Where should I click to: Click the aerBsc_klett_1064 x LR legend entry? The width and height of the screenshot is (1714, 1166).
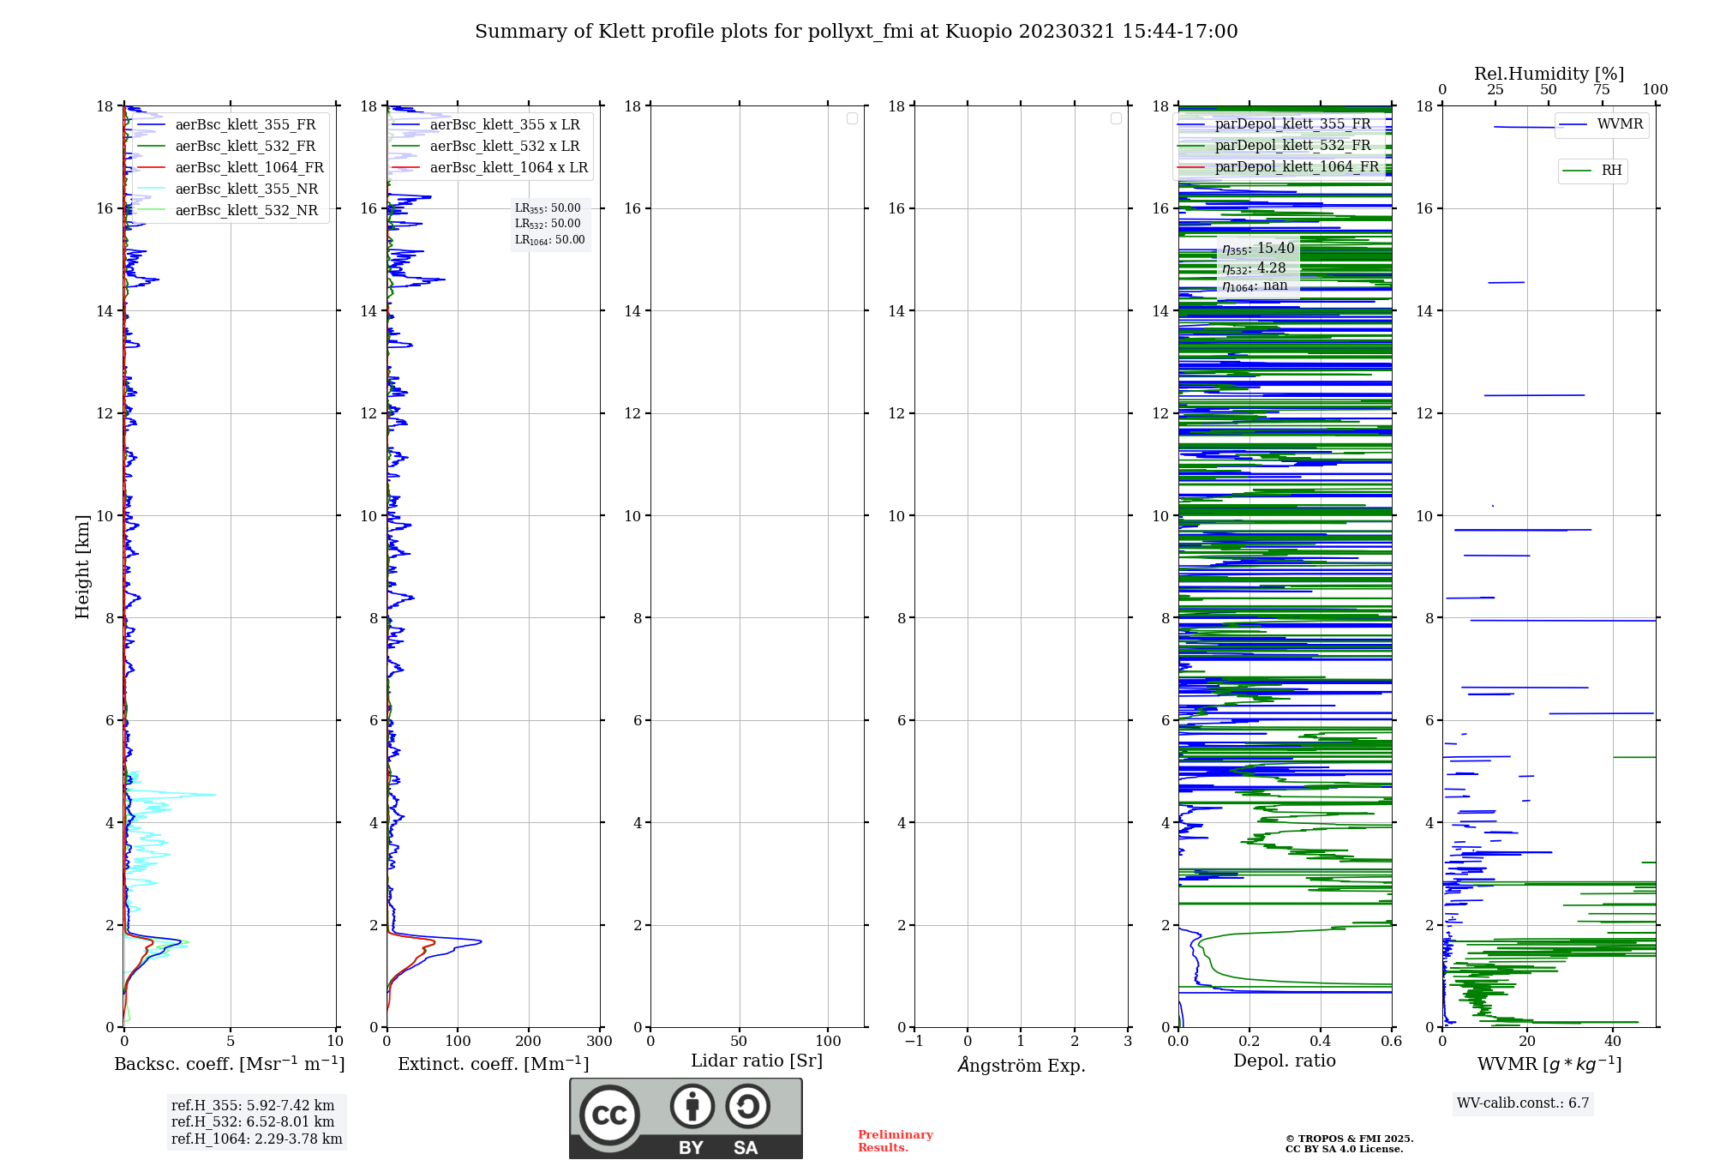click(490, 167)
